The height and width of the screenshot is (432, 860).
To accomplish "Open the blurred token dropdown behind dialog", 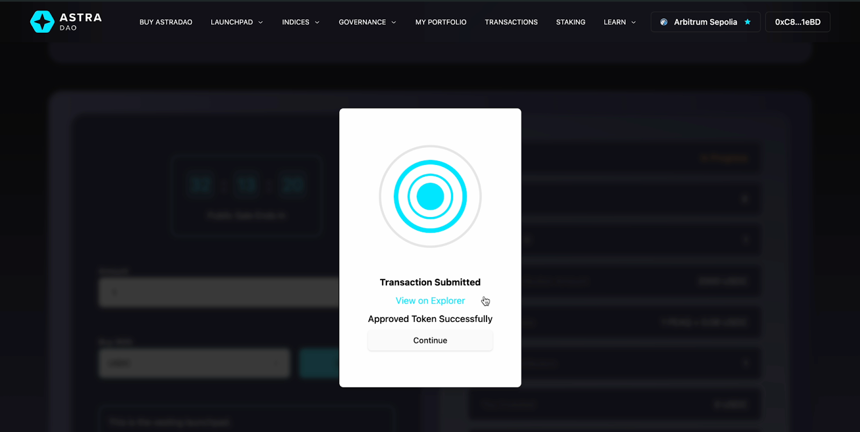I will [194, 363].
